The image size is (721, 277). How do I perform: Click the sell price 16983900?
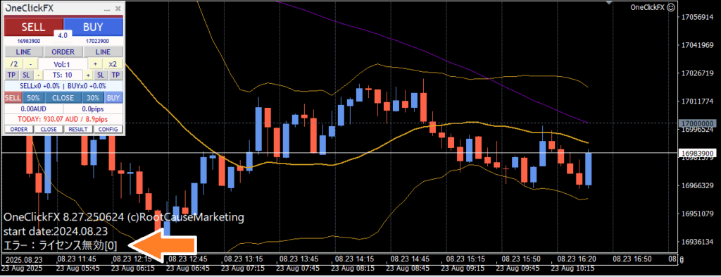coord(29,41)
